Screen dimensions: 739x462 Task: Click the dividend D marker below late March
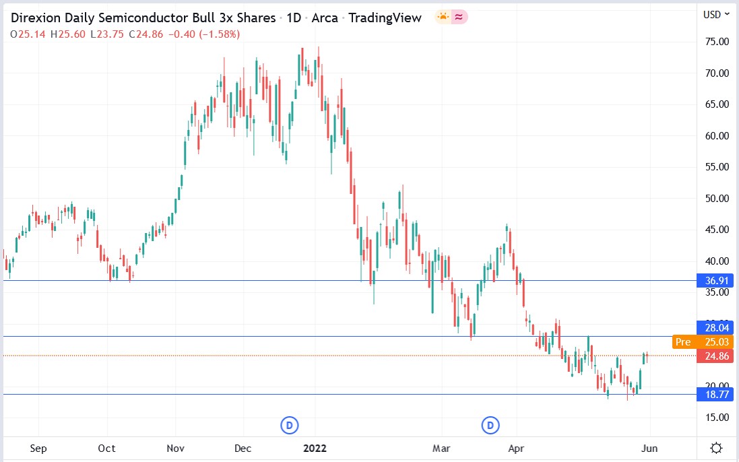[x=490, y=425]
